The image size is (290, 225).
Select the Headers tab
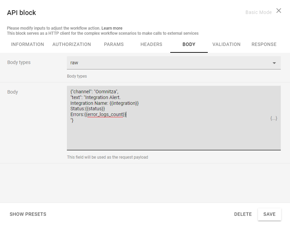click(x=151, y=44)
